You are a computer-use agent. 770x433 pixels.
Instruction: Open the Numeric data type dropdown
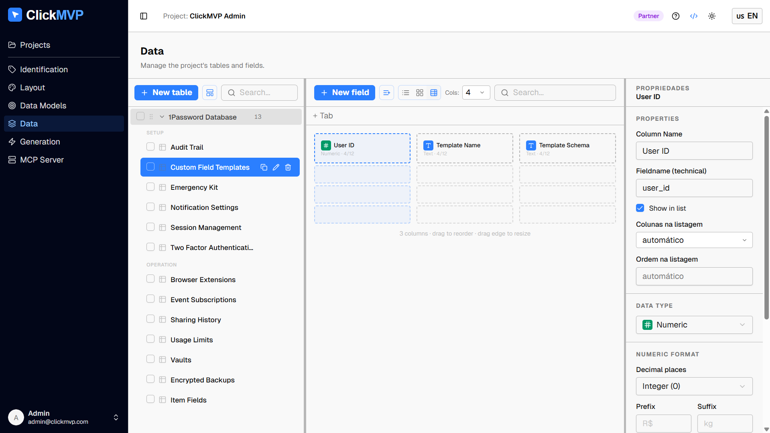click(x=694, y=325)
